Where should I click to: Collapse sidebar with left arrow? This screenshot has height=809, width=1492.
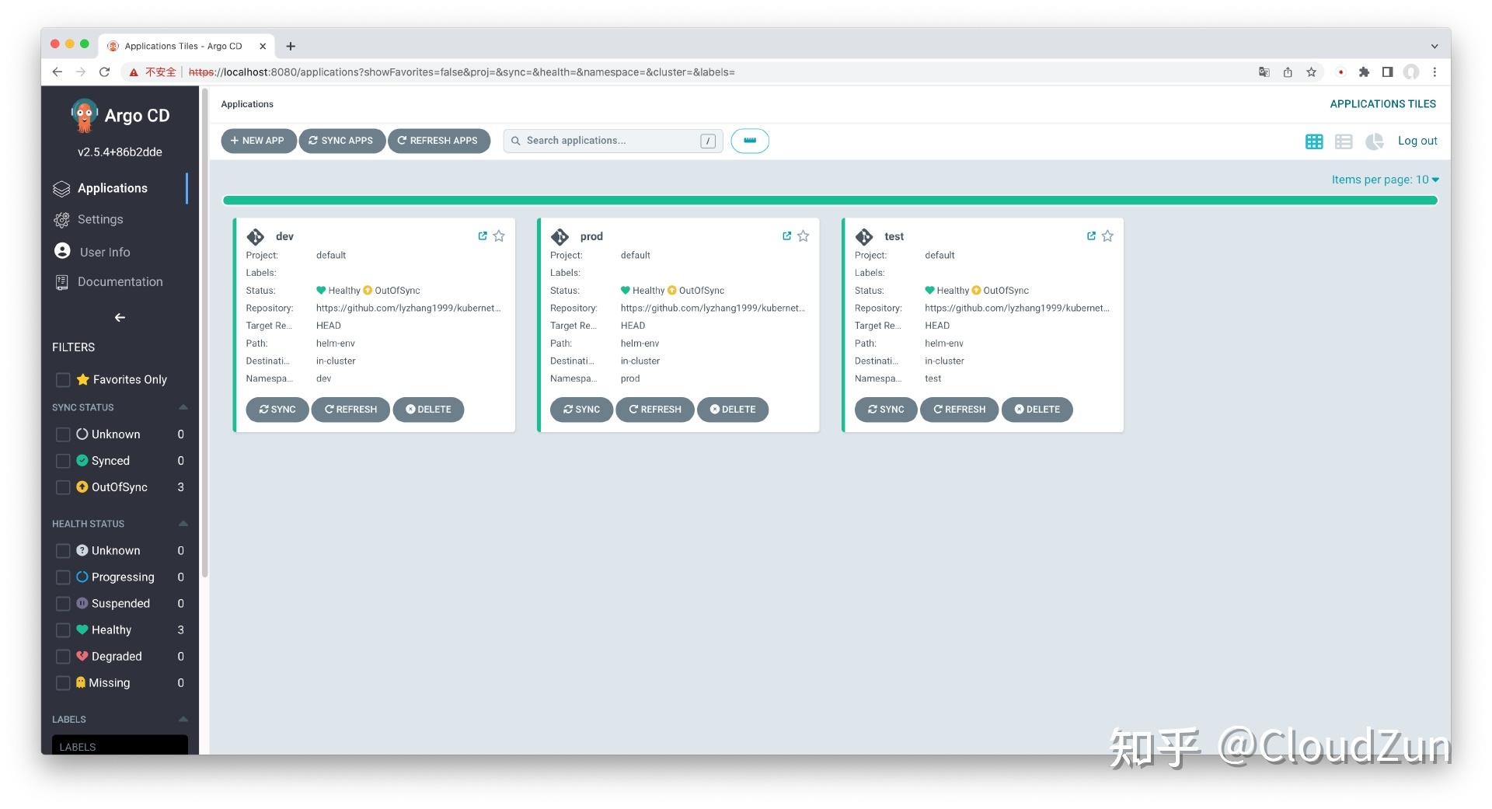tap(120, 317)
